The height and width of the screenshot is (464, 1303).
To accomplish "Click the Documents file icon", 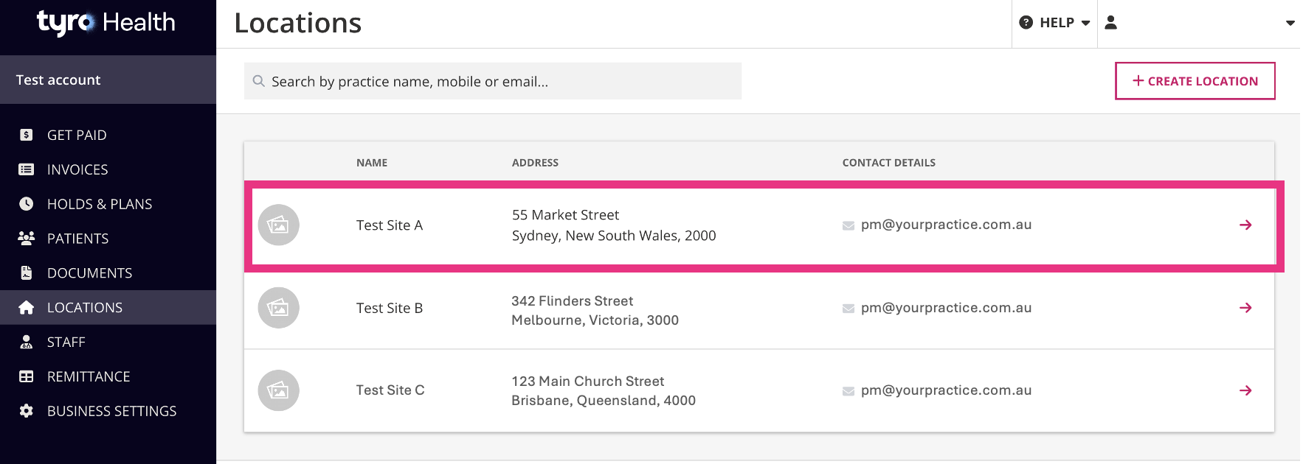I will 27,273.
